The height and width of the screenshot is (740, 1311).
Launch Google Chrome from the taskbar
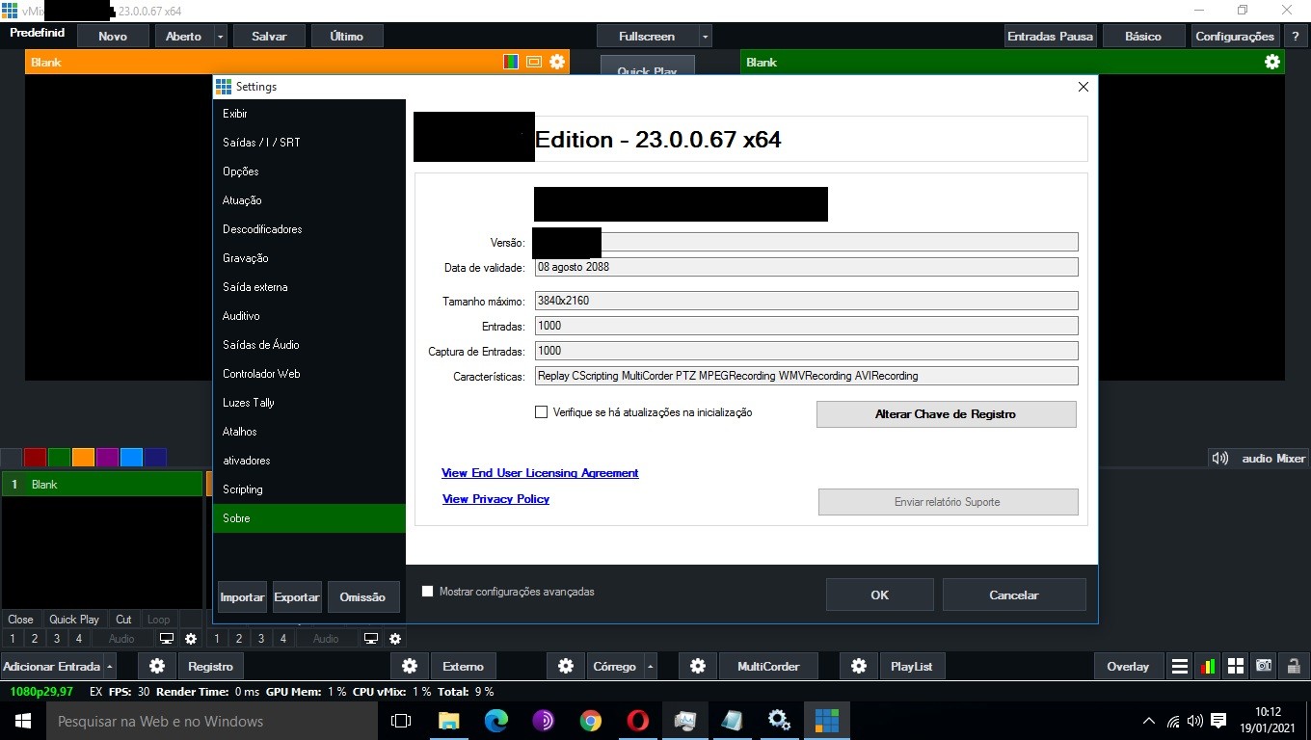tap(591, 721)
